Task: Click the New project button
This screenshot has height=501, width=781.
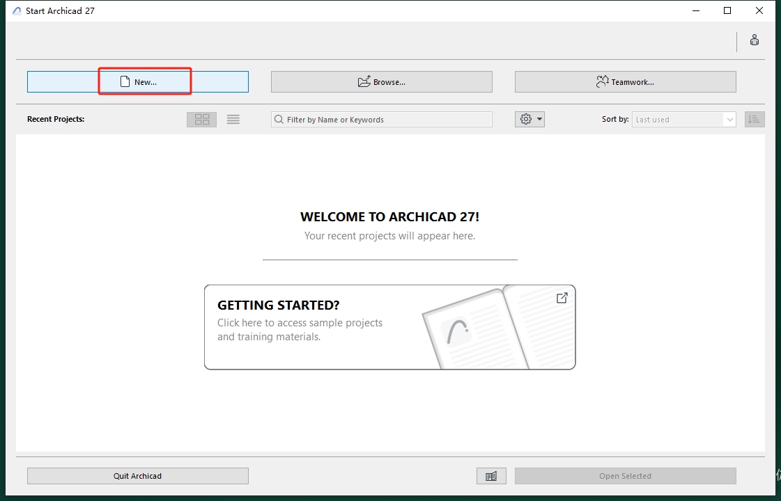Action: (137, 81)
